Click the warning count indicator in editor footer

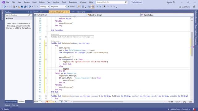tap(55, 102)
